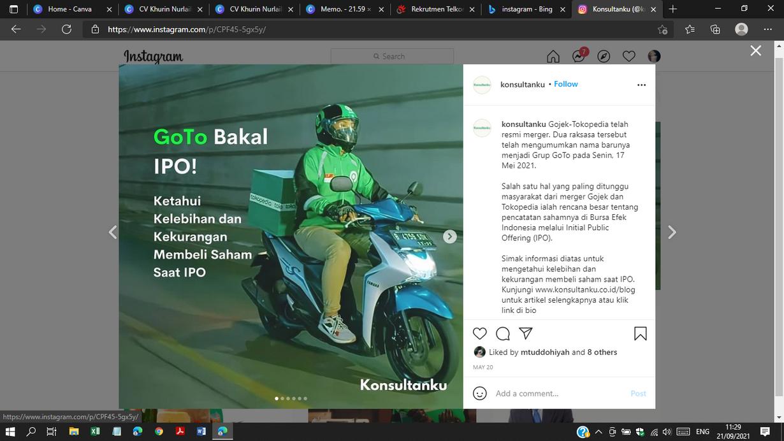Go to previous post arrow
Screen dimensions: 784x441
click(x=113, y=233)
